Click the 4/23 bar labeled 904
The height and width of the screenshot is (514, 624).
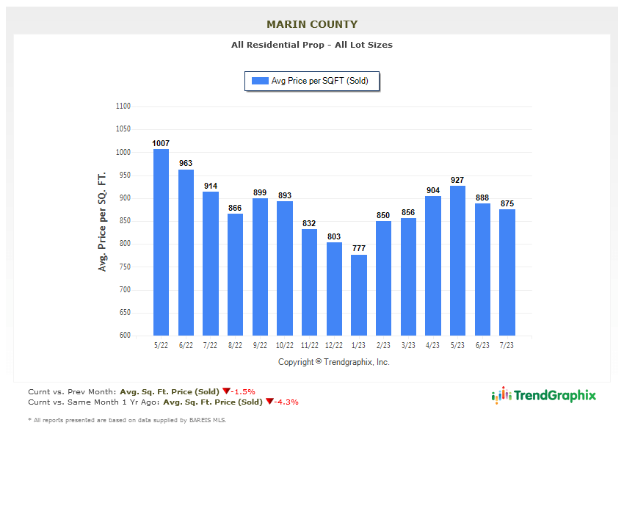click(x=433, y=266)
